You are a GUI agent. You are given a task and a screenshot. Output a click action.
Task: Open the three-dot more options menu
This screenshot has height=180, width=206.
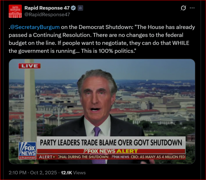pyautogui.click(x=192, y=8)
